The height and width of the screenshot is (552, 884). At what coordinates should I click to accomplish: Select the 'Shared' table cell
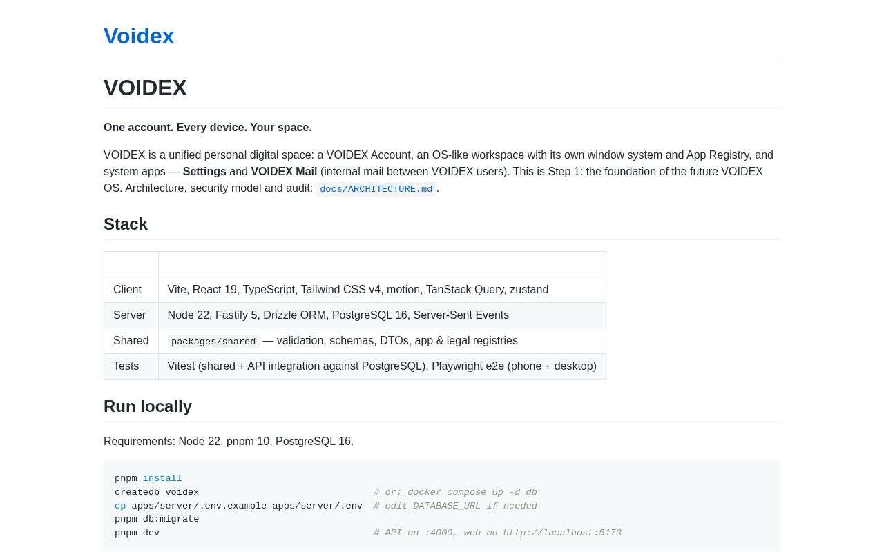coord(131,341)
